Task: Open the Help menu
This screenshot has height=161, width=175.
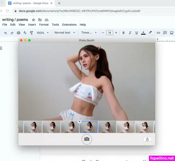Action: [x=83, y=25]
